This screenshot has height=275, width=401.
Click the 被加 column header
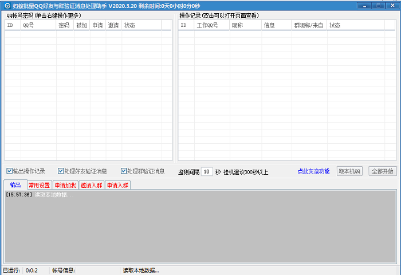pyautogui.click(x=82, y=25)
